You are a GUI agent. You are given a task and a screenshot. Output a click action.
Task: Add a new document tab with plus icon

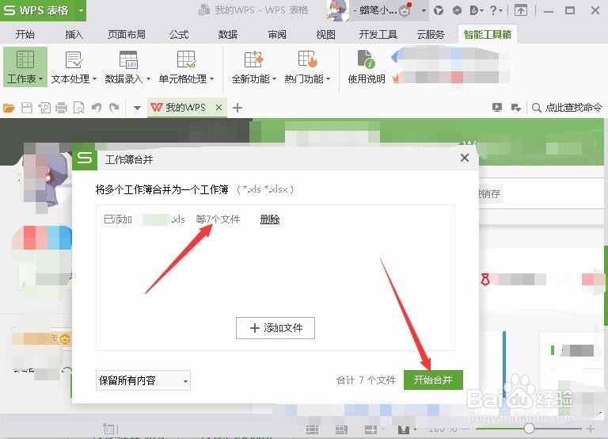(x=237, y=108)
